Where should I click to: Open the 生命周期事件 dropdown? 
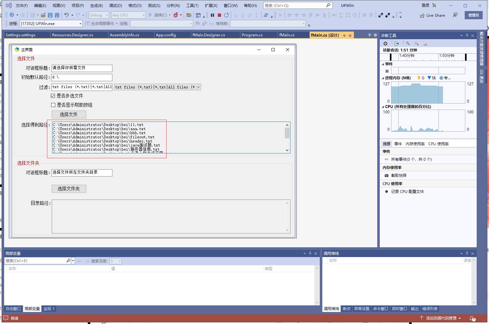[x=116, y=24]
